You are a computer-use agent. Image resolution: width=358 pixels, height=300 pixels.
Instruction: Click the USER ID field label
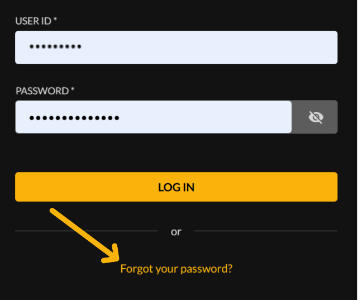pos(34,21)
